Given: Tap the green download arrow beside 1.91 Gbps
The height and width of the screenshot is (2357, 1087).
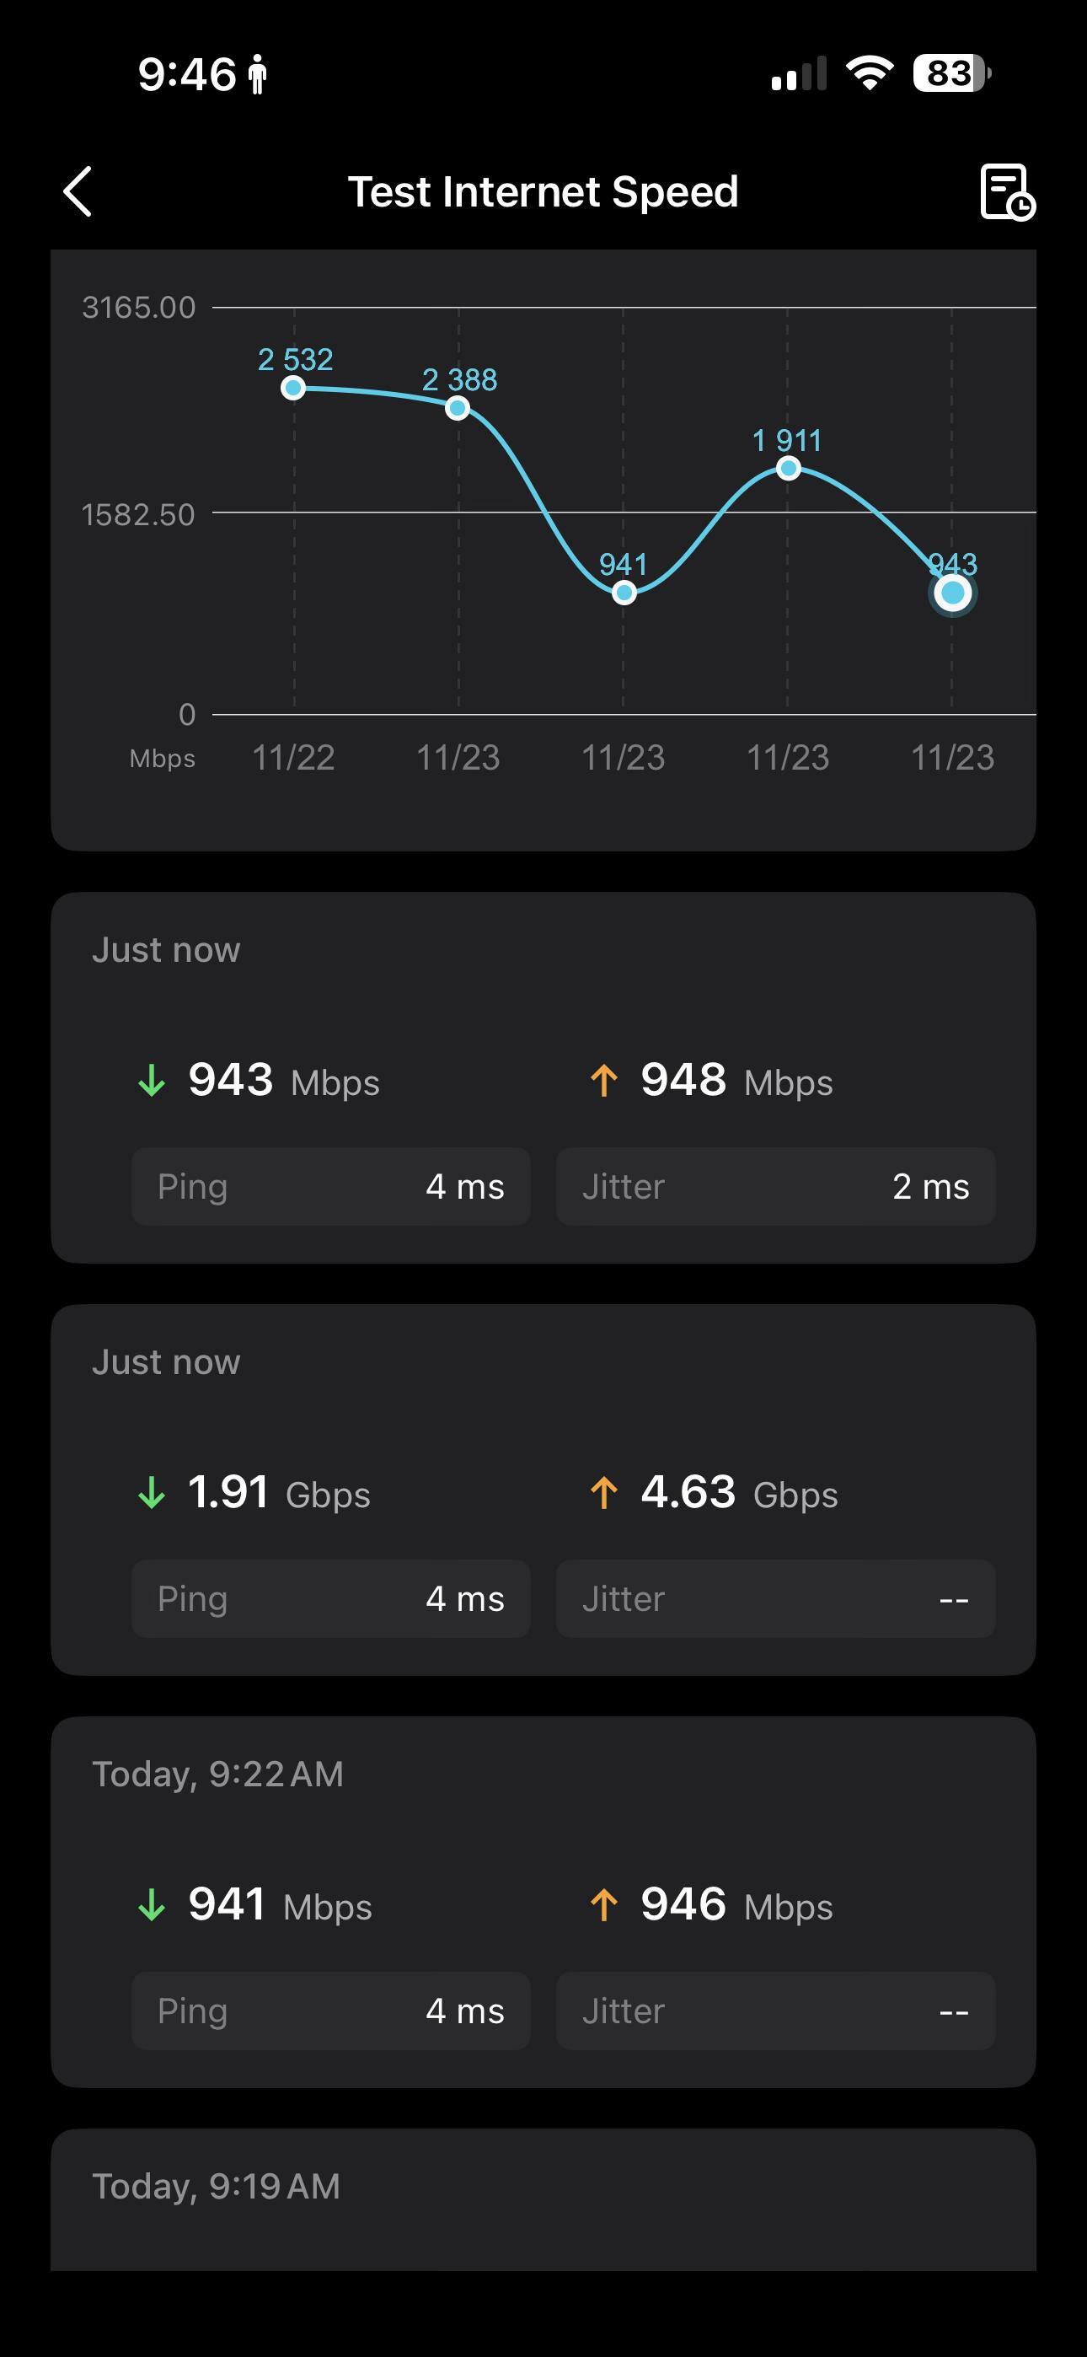Looking at the screenshot, I should pyautogui.click(x=152, y=1492).
